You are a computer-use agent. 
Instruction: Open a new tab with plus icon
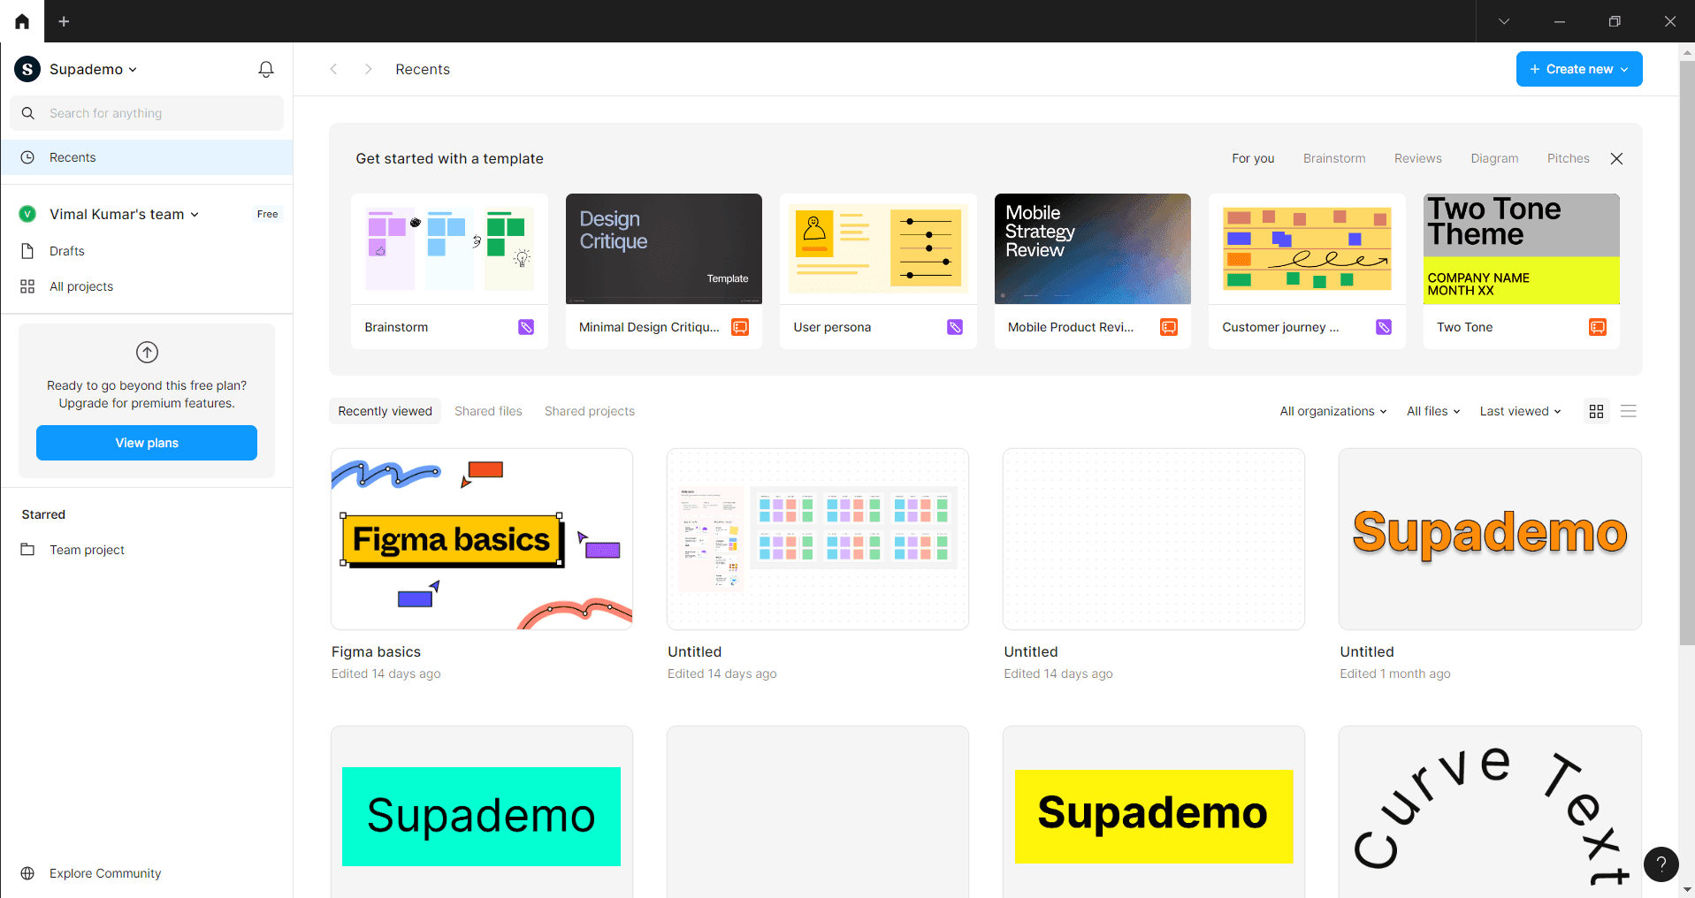click(x=64, y=21)
